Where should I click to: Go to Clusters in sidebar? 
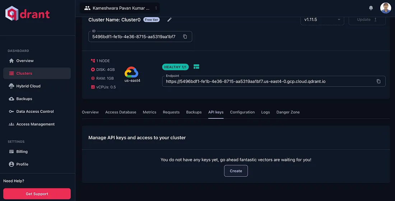click(x=37, y=73)
